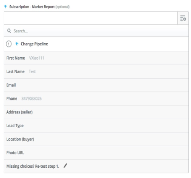
Task: Select the First Name VXiao111 option
Action: [x=96, y=58]
